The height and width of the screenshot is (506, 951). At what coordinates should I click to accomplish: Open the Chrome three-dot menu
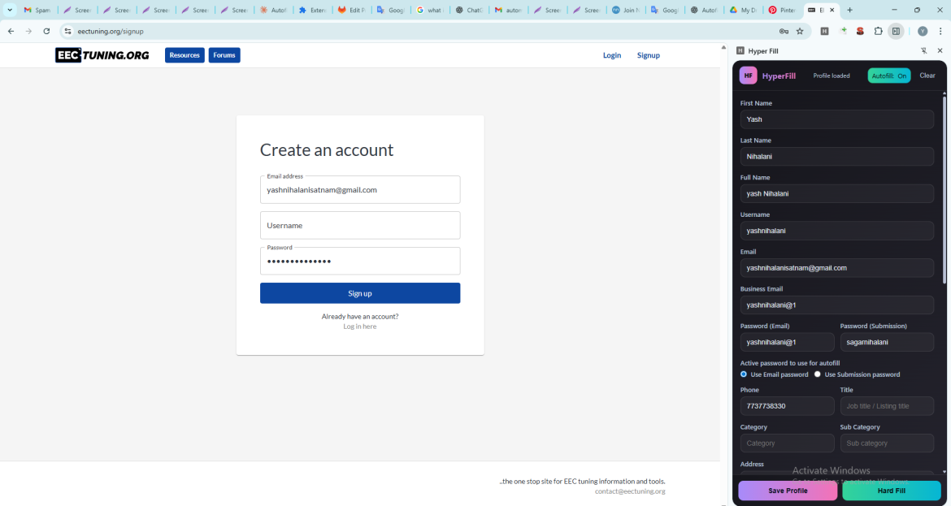coord(940,31)
